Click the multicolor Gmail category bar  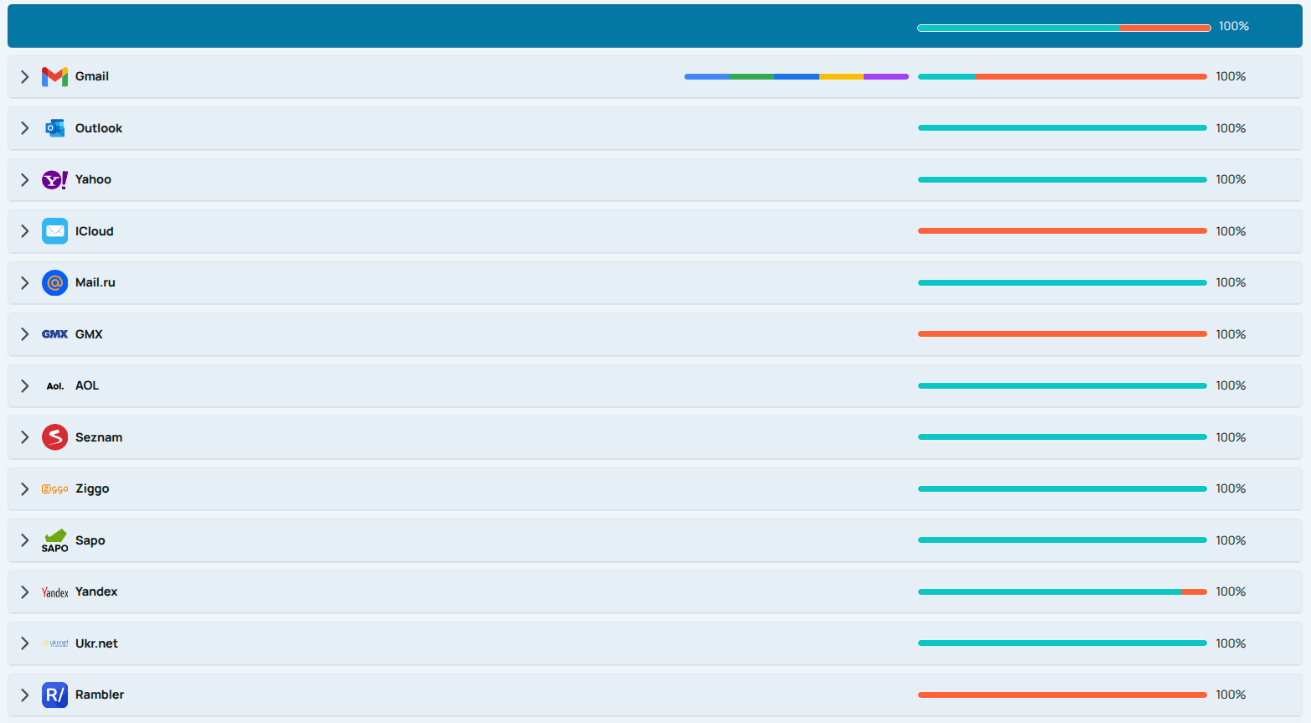click(x=796, y=76)
